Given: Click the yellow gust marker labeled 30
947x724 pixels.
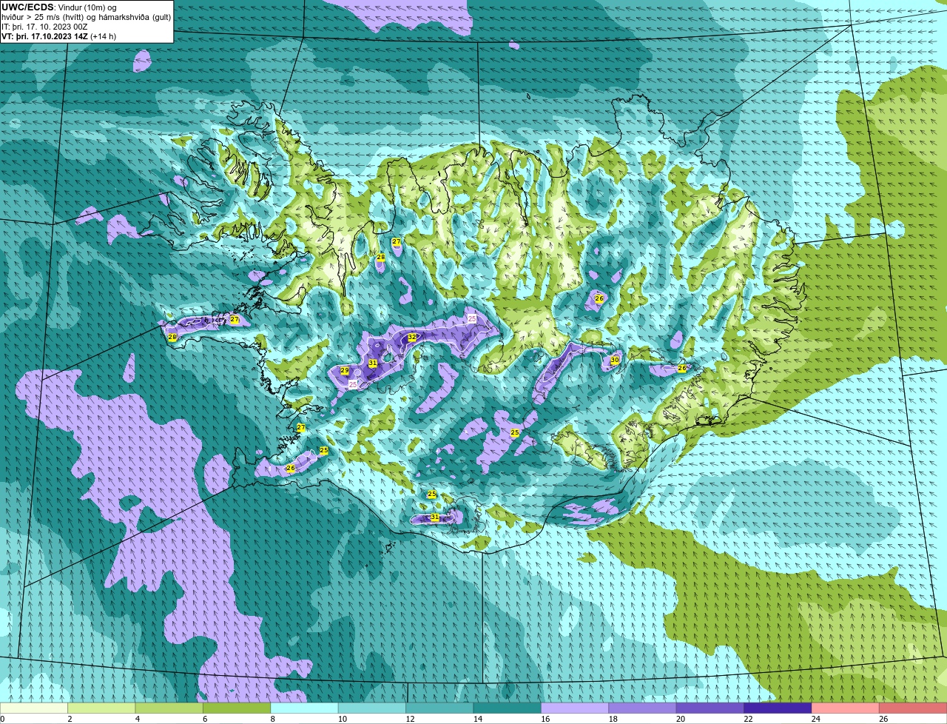Looking at the screenshot, I should [614, 360].
